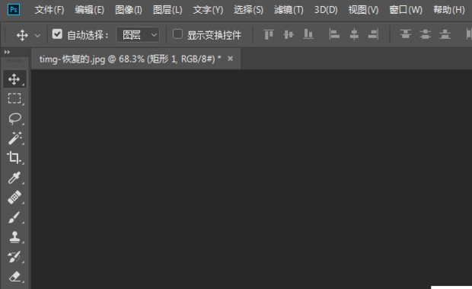The image size is (472, 289).
Task: Select the Brush tool
Action: pos(14,217)
